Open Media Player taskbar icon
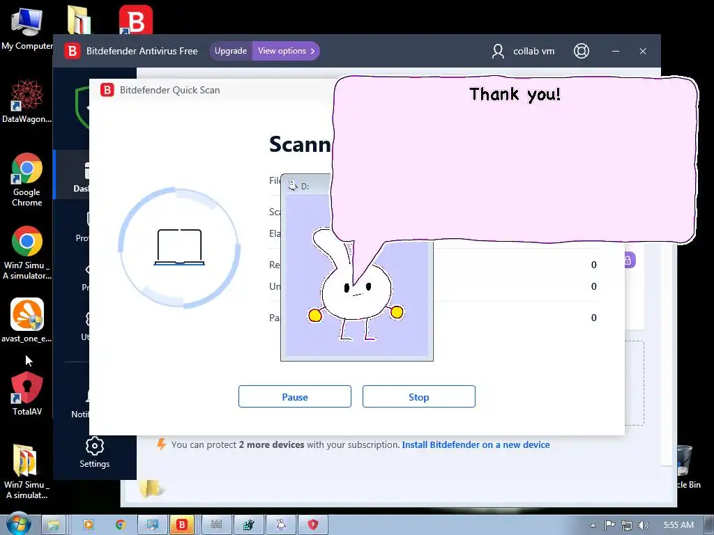The image size is (714, 535). (x=89, y=525)
